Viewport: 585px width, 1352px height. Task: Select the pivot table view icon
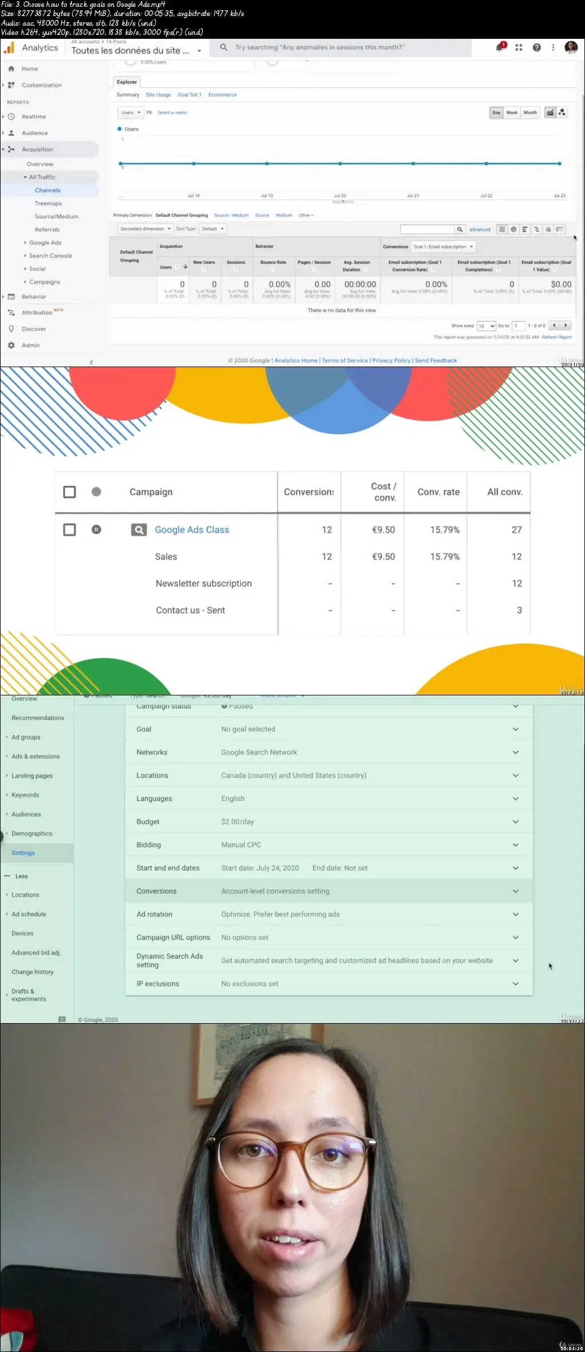tap(560, 229)
